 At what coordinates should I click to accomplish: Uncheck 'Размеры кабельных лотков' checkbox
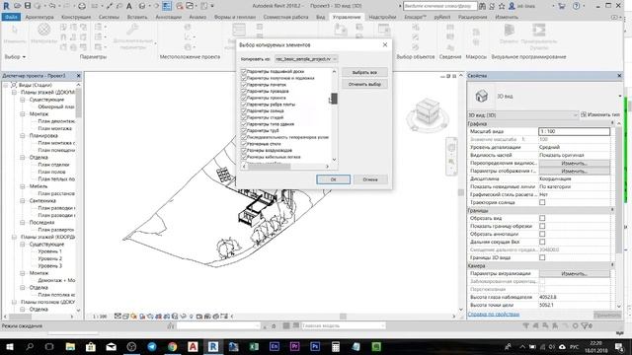(x=244, y=157)
